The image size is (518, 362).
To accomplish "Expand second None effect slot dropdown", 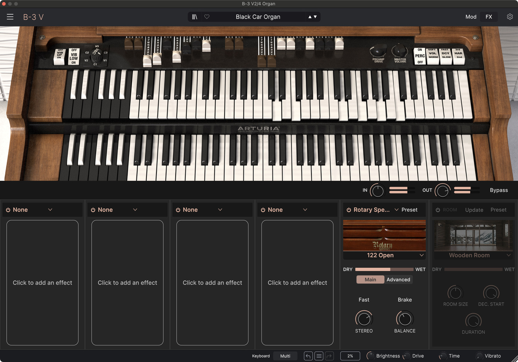I will tap(135, 210).
